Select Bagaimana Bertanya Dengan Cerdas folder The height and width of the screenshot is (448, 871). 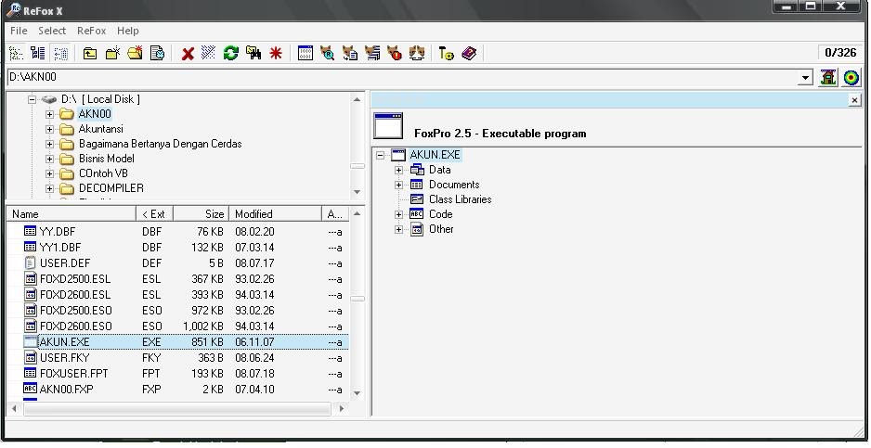tap(160, 144)
